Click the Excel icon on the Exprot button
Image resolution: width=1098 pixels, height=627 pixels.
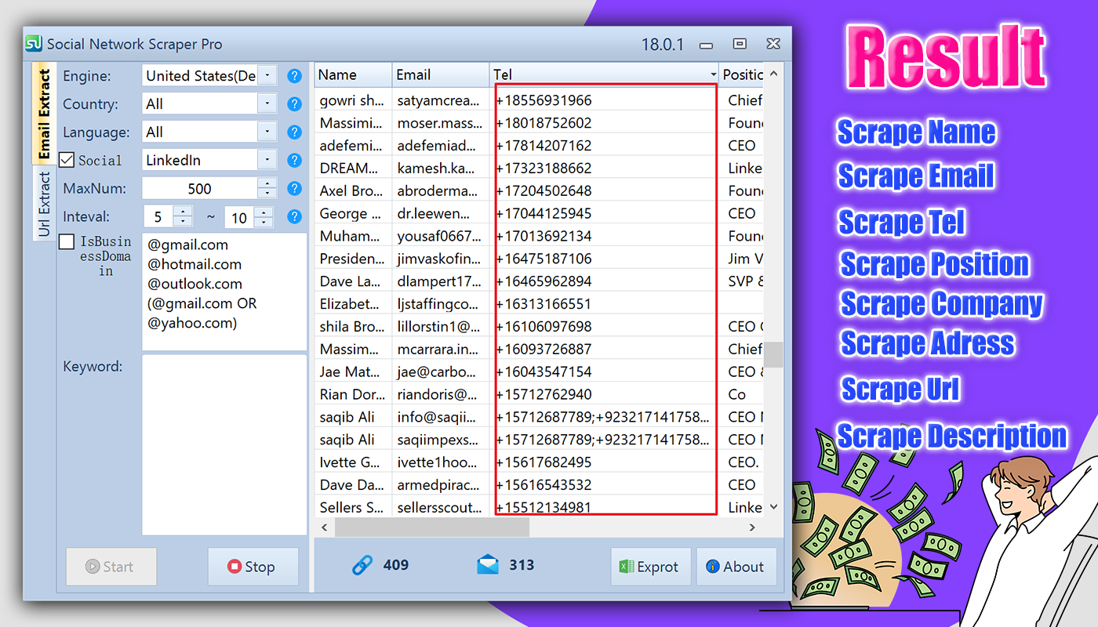625,567
